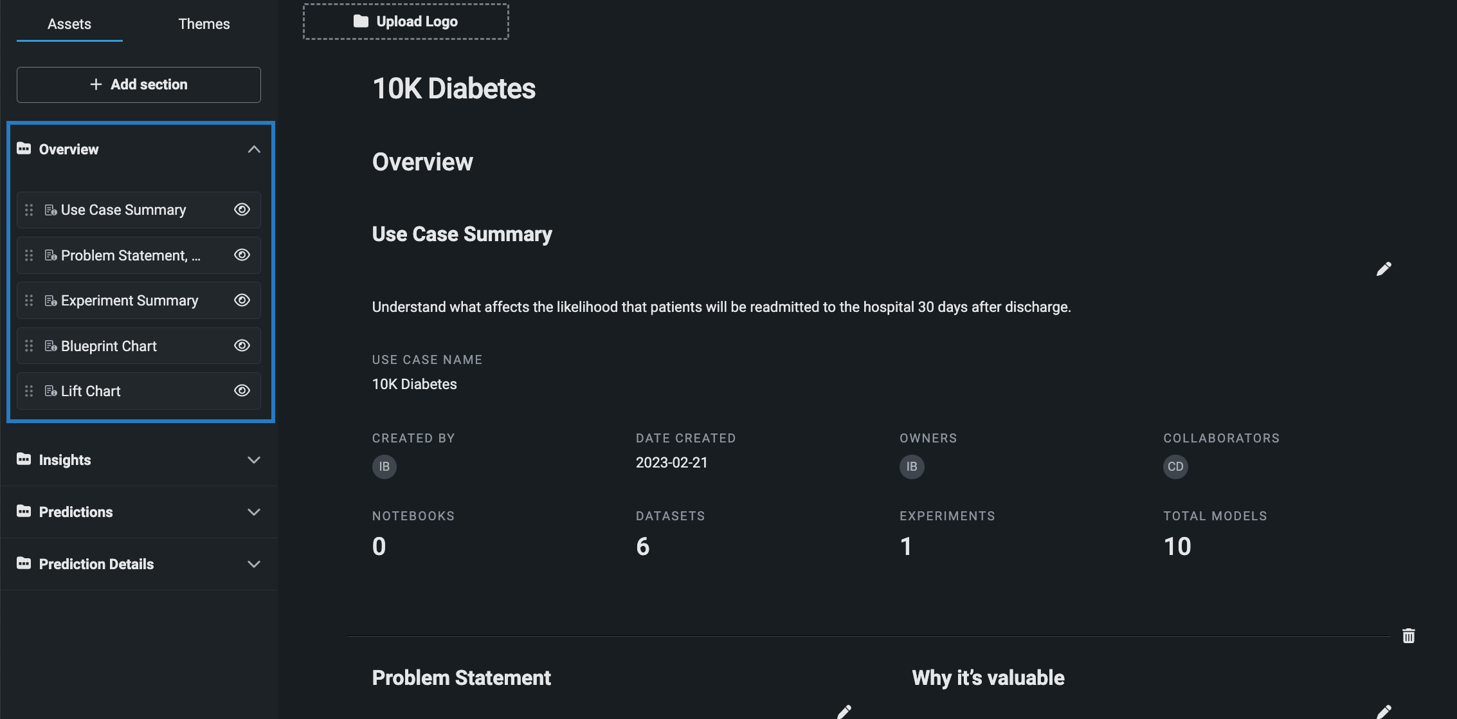Expand the Insights section
The image size is (1457, 719).
[254, 460]
